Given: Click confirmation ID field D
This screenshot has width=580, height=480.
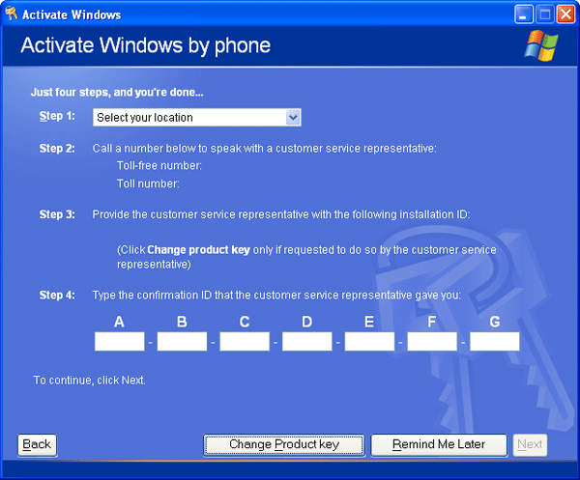Looking at the screenshot, I should tap(307, 341).
